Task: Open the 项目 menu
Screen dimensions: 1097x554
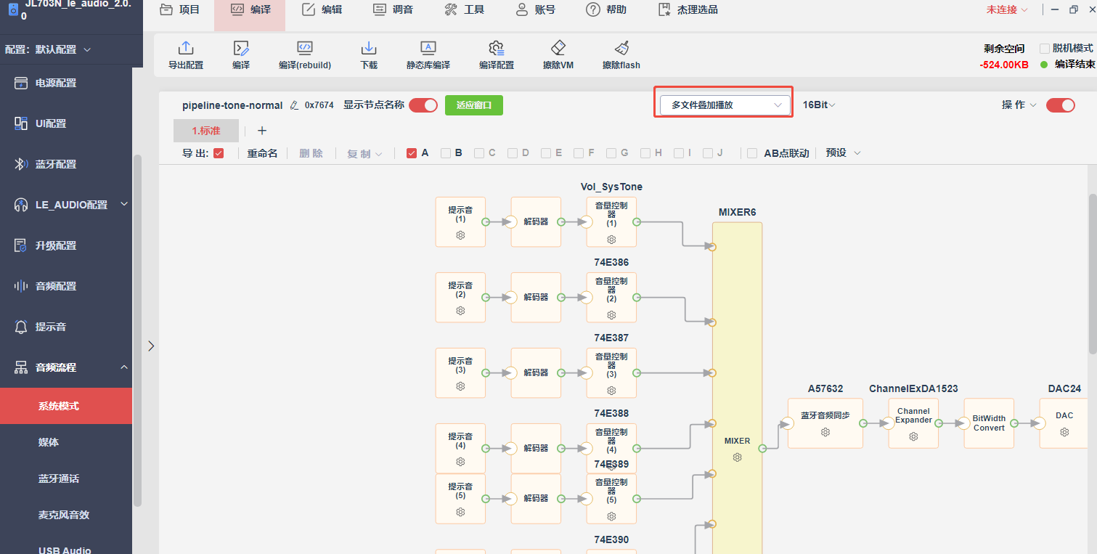Action: coord(179,10)
